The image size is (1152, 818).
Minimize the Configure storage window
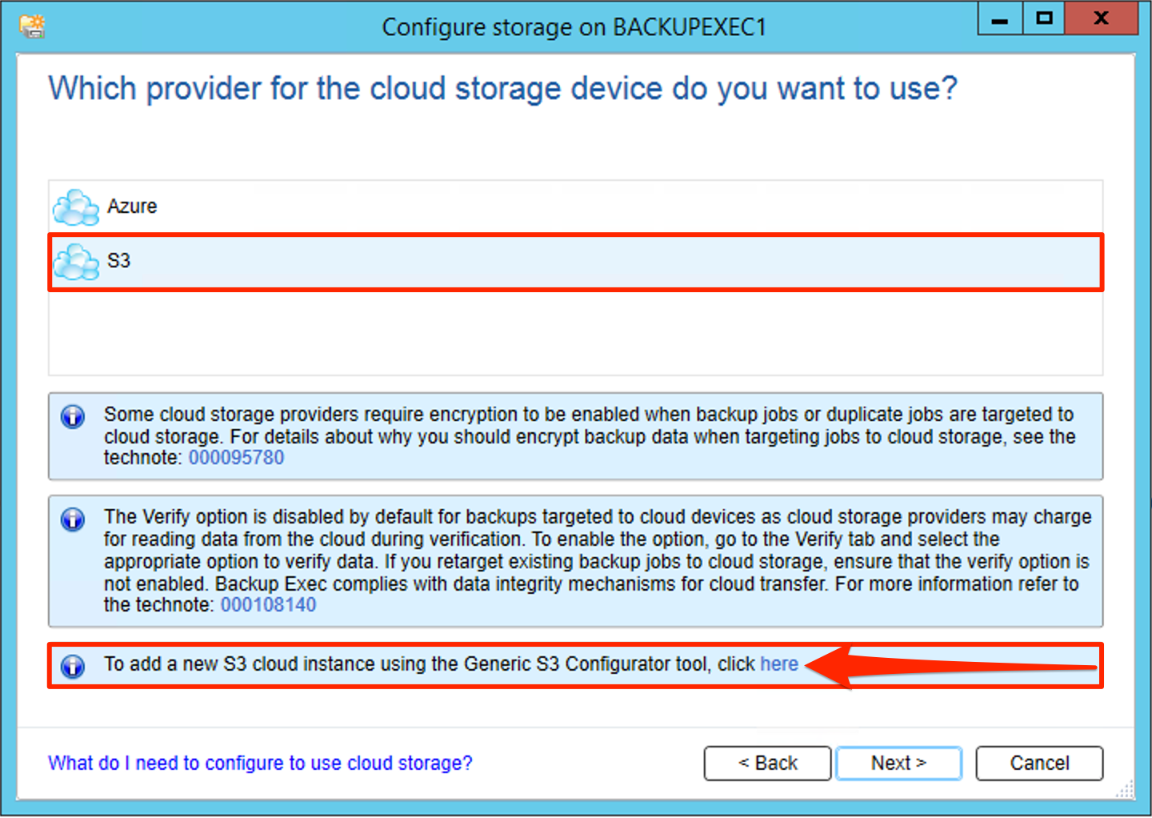[x=1000, y=18]
